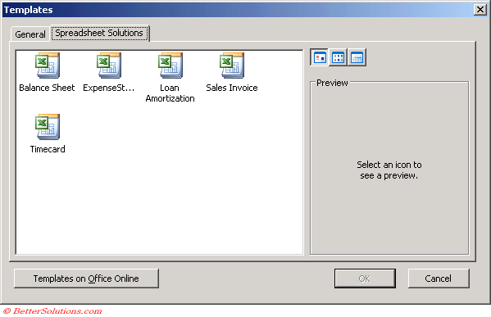The height and width of the screenshot is (317, 491).
Task: Click the Sales Invoice label
Action: click(232, 88)
